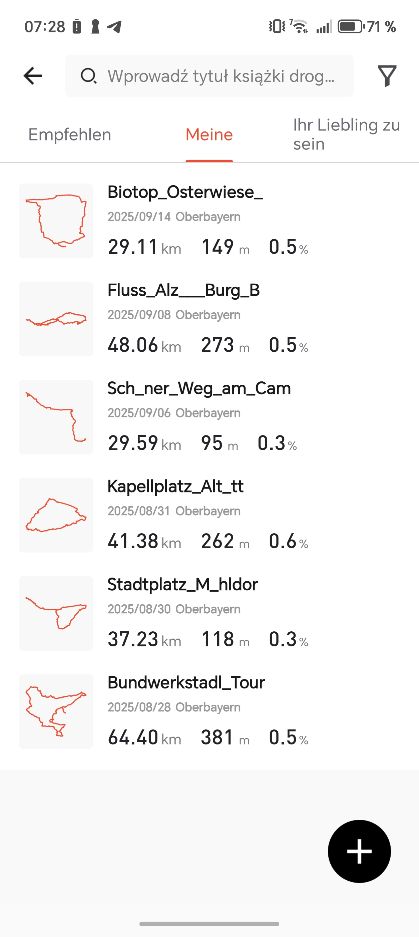Open the Stadtplatz_M_hldor route title

click(x=182, y=585)
